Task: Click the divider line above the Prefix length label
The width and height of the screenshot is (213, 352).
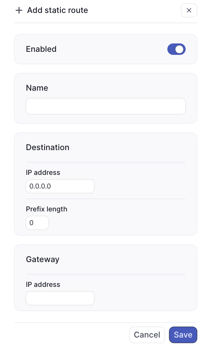Action: coord(106,199)
